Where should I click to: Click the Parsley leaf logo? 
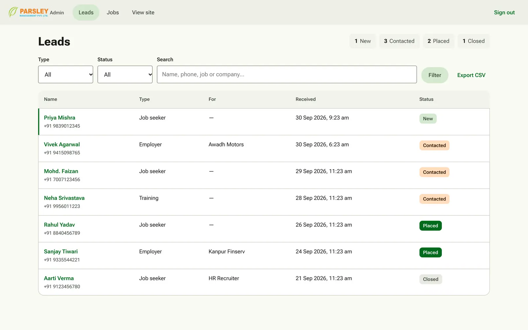point(28,12)
